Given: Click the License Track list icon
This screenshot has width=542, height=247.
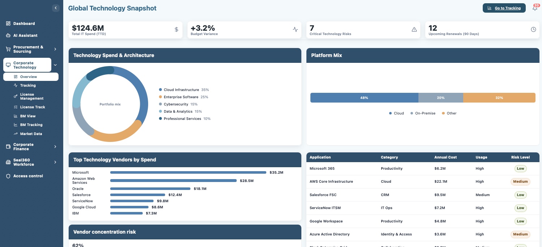Looking at the screenshot, I should (16, 107).
